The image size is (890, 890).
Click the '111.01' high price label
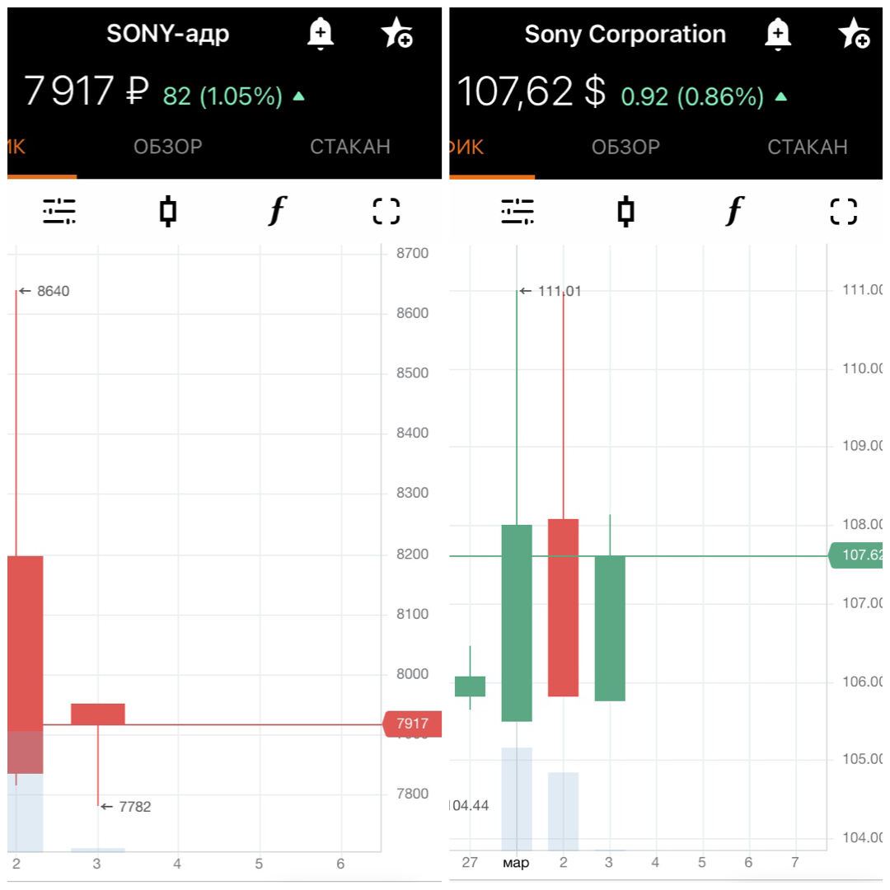click(559, 291)
